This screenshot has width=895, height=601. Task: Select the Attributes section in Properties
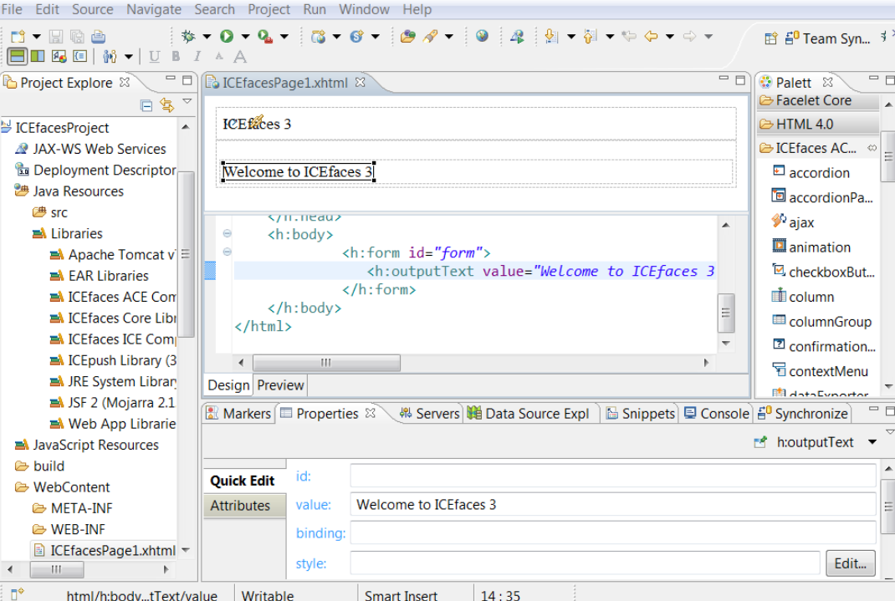[x=244, y=505]
